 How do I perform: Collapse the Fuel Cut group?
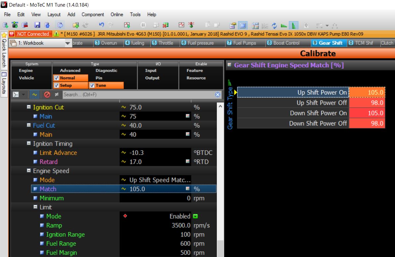pyautogui.click(x=29, y=125)
